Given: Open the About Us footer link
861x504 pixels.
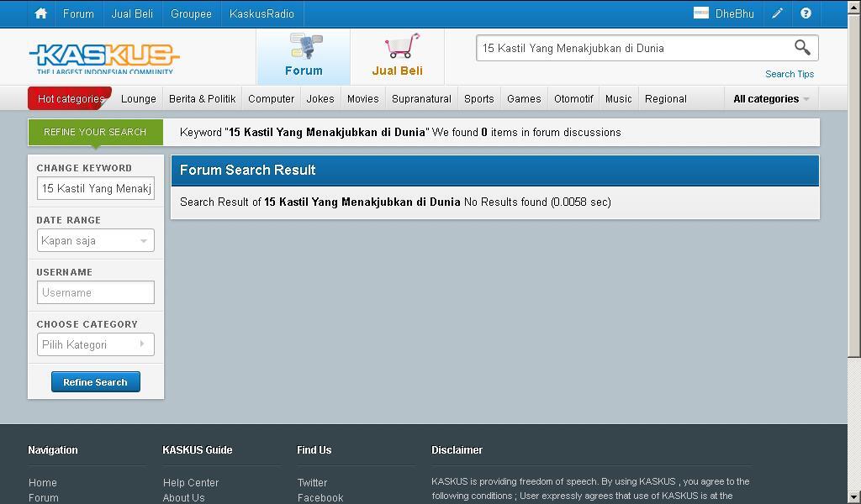Looking at the screenshot, I should pyautogui.click(x=183, y=497).
